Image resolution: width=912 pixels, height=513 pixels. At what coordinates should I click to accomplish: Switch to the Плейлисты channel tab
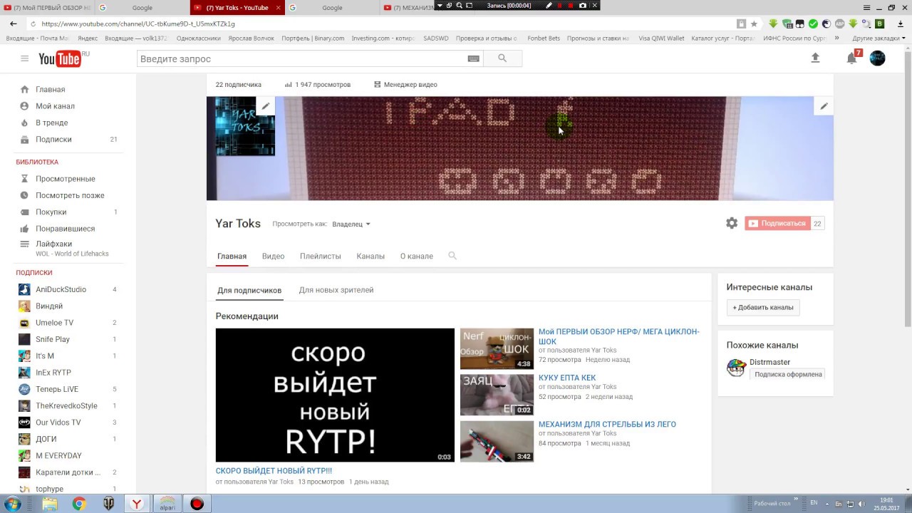(320, 256)
